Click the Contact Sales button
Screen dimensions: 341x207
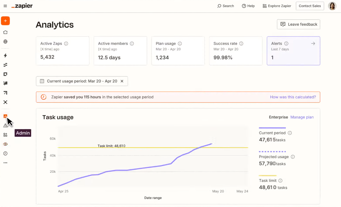point(310,6)
